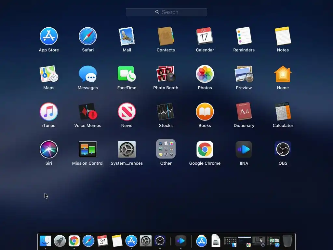Launch the Books app
This screenshot has width=333, height=250.
(x=205, y=112)
